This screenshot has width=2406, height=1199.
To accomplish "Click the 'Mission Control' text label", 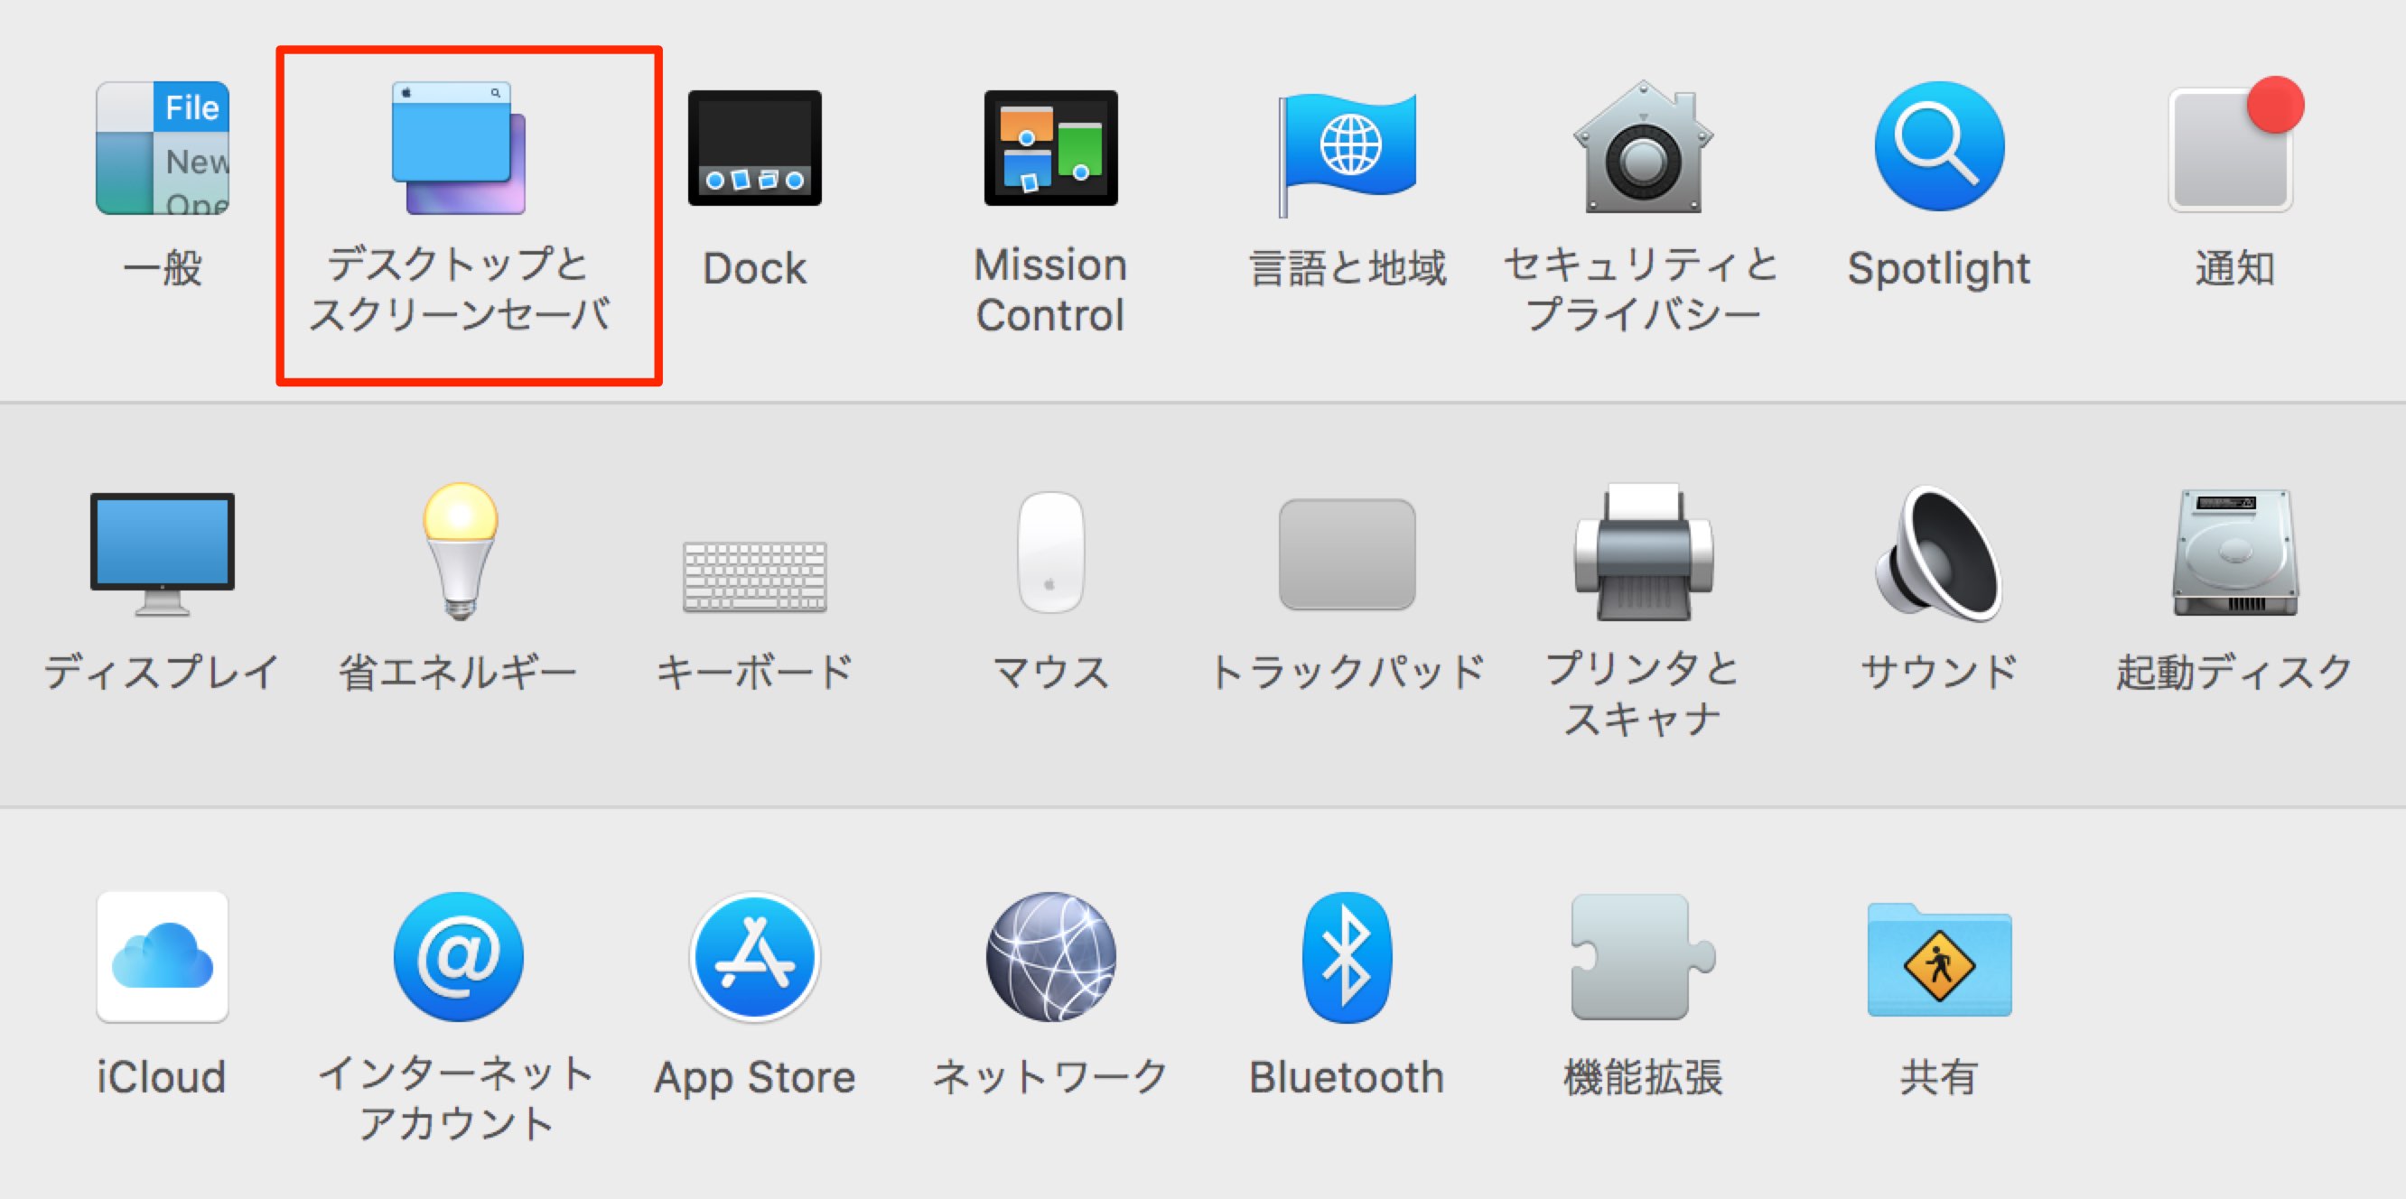I will (1050, 290).
